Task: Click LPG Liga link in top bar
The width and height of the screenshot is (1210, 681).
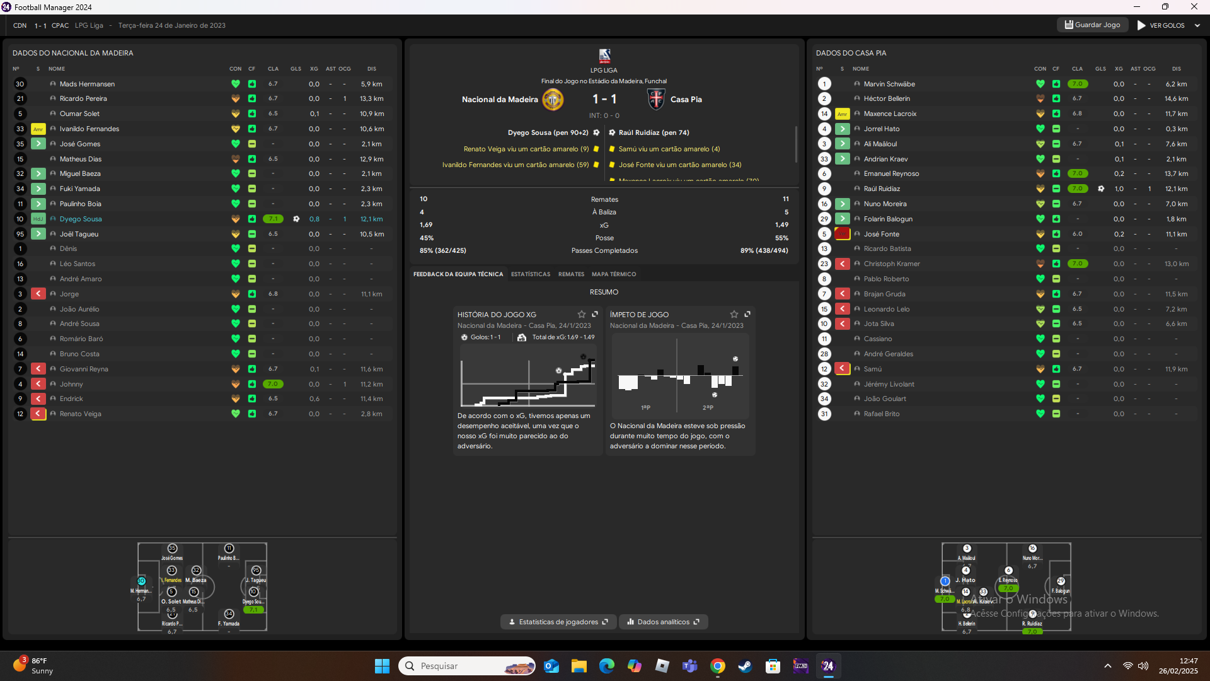Action: [89, 25]
